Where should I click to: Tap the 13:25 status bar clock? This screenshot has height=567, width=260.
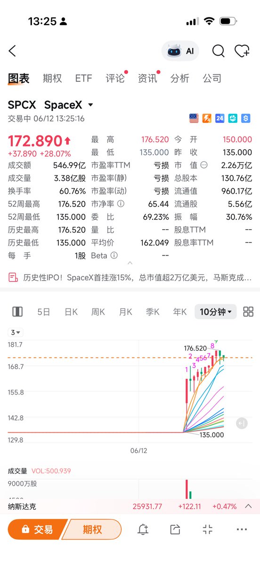pyautogui.click(x=42, y=21)
